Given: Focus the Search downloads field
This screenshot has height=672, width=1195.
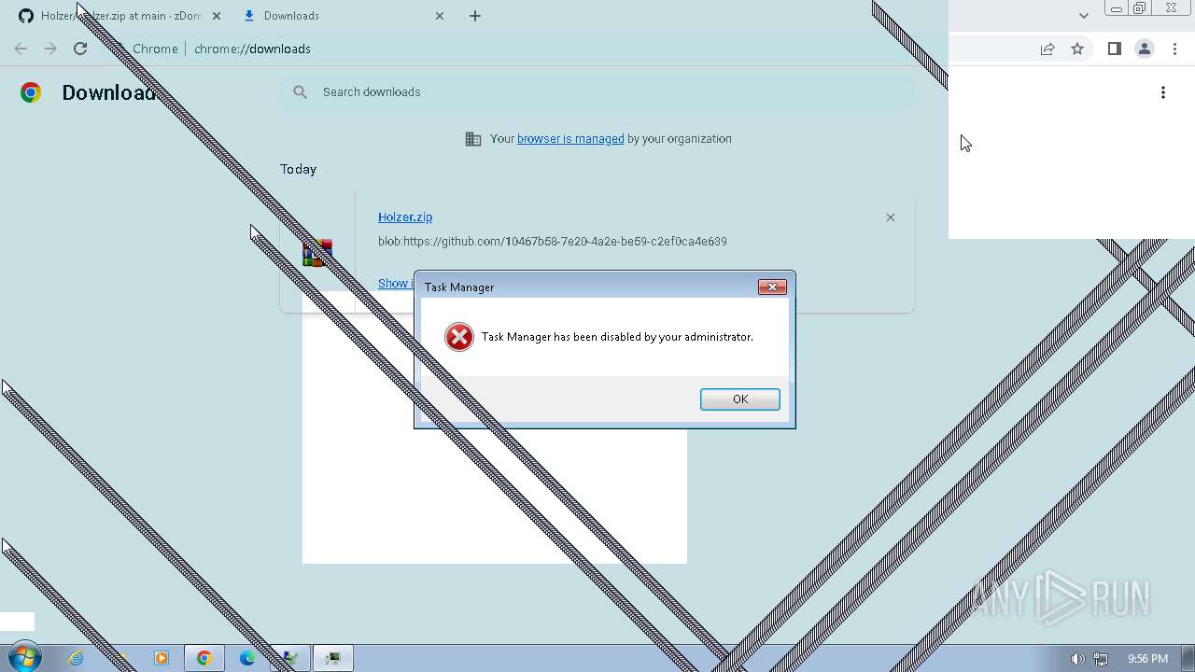Looking at the screenshot, I should click(597, 91).
